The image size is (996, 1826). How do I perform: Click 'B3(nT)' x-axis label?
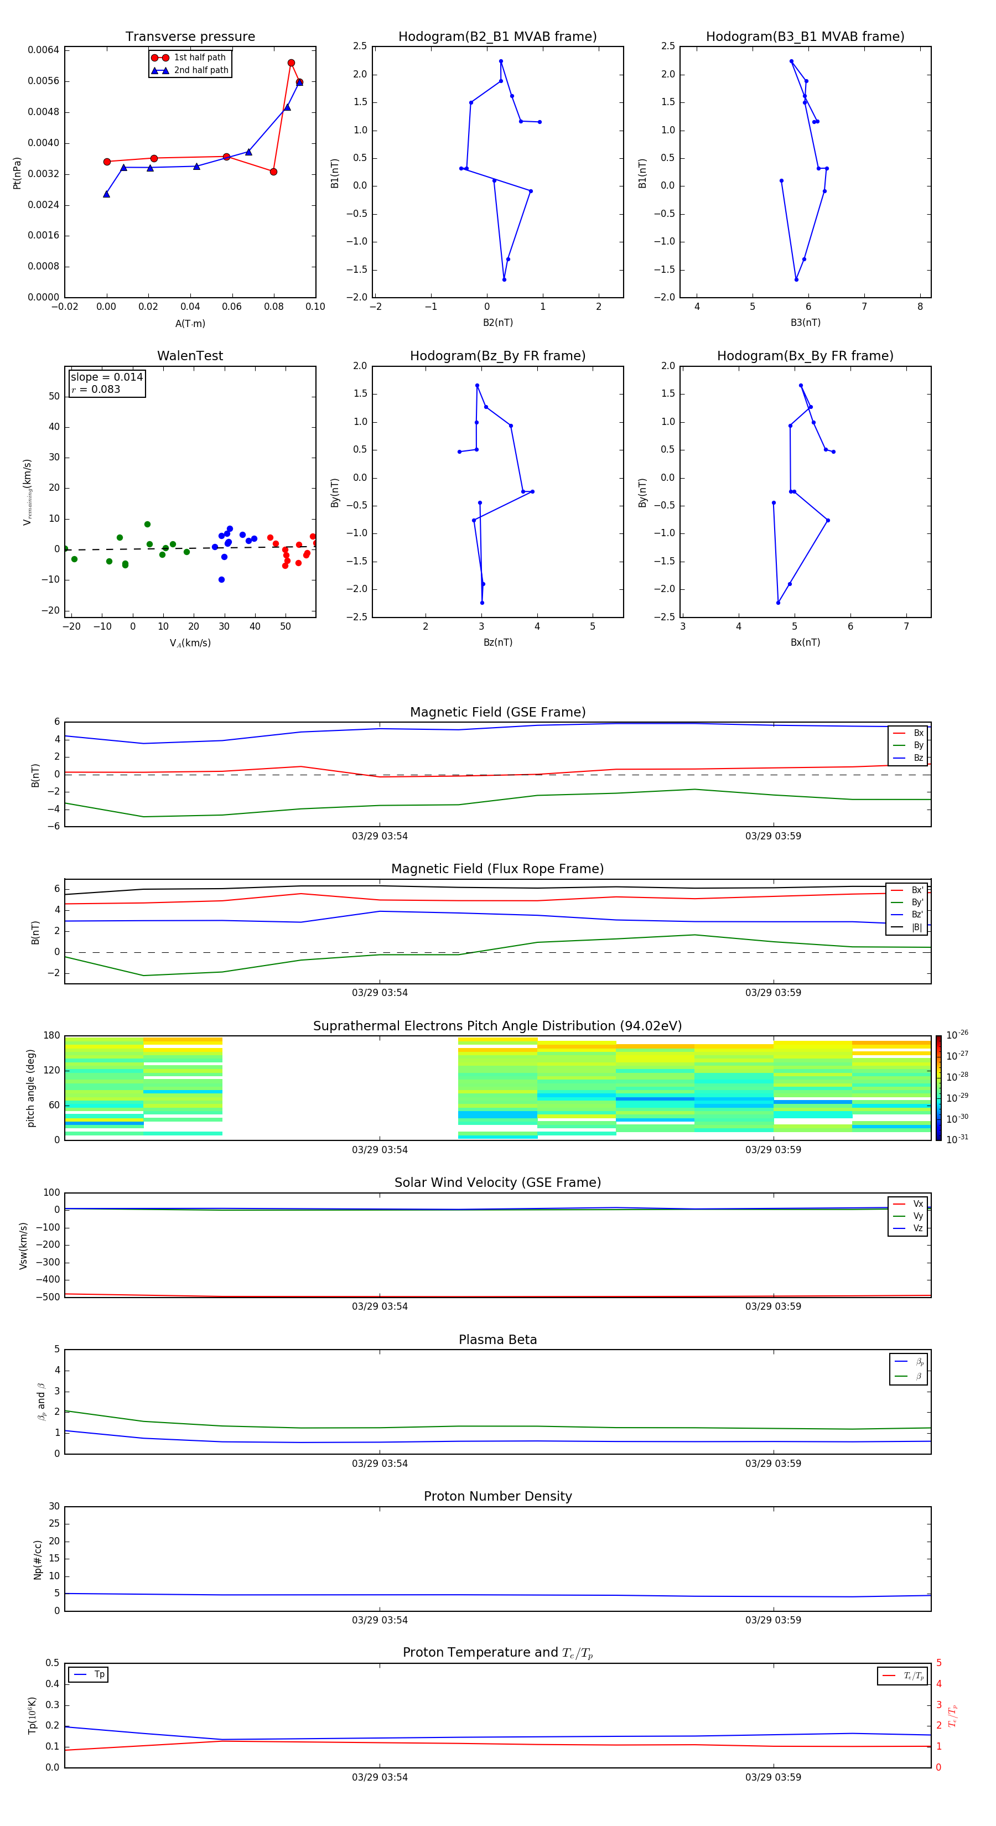click(x=805, y=323)
